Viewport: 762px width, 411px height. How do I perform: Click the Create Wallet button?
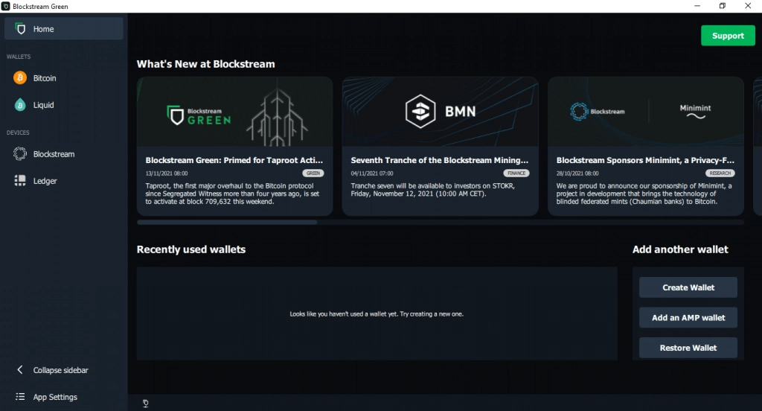688,287
